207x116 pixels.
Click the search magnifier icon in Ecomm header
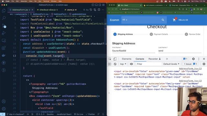(163, 20)
